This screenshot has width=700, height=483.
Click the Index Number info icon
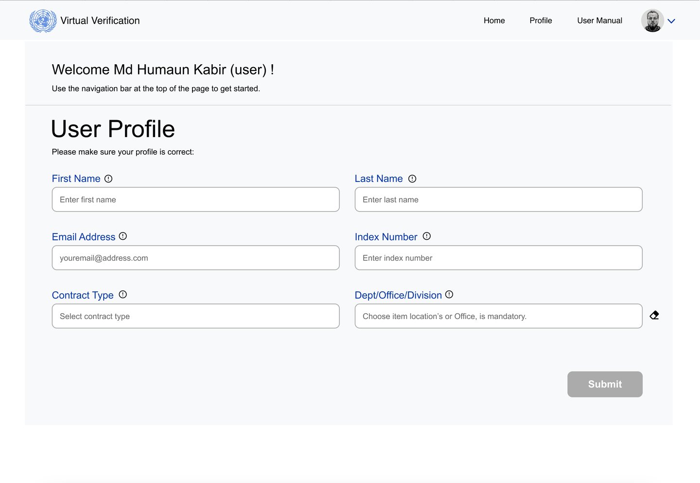427,236
